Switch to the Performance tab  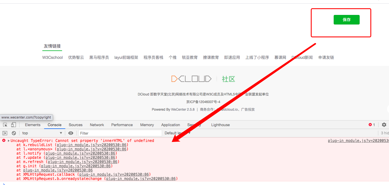[122, 125]
